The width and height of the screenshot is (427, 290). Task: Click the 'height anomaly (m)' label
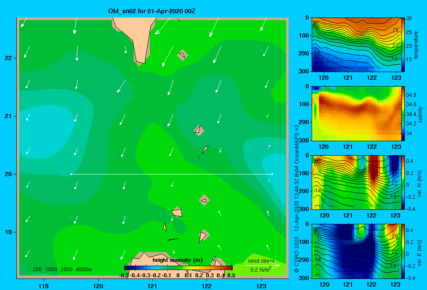point(178,260)
